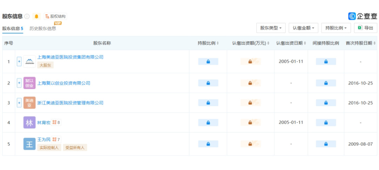Open 林育宏 shareholder link

44,123
